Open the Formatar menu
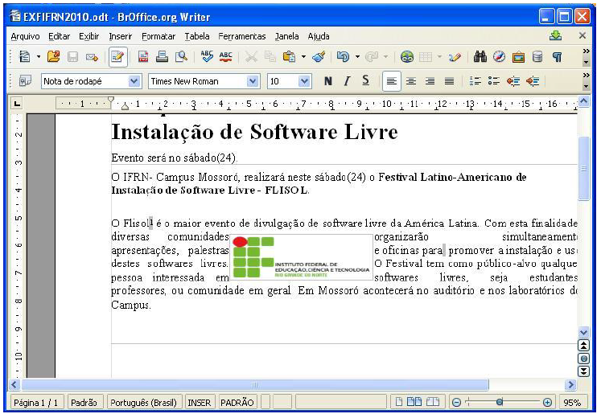This screenshot has height=414, width=601. tap(158, 36)
